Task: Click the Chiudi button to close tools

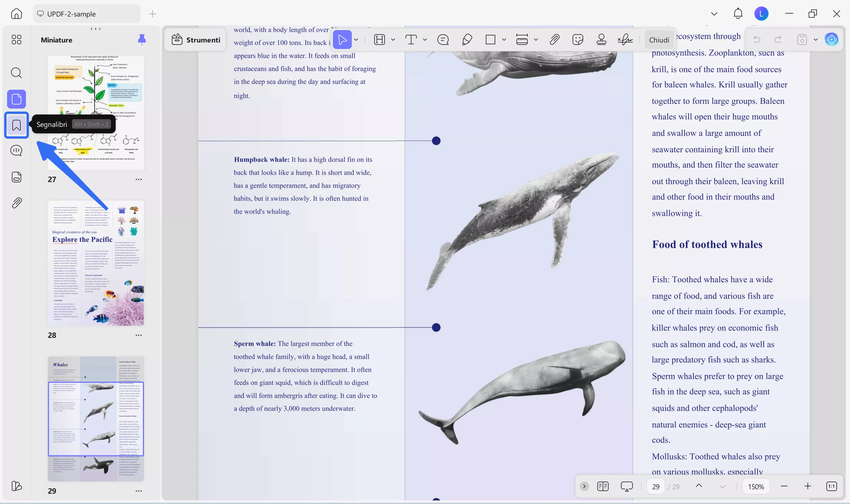Action: [x=658, y=40]
